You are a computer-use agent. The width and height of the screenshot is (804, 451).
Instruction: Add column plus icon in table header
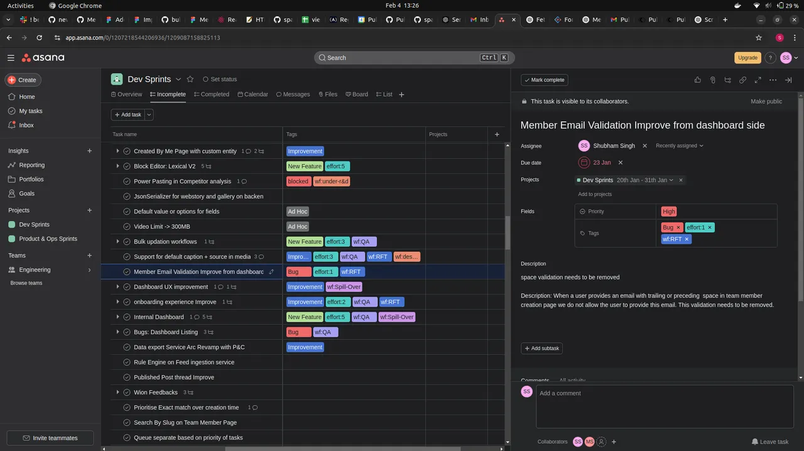(497, 134)
